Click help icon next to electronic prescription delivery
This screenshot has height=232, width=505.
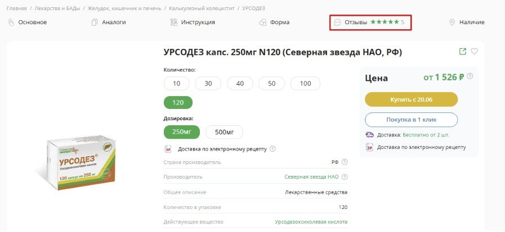[272, 149]
